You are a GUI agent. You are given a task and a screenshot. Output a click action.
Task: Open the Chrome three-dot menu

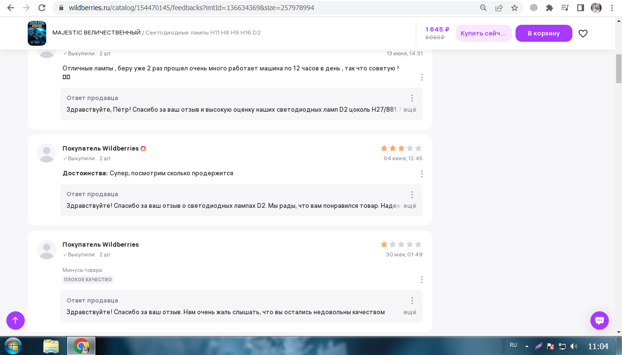point(611,8)
